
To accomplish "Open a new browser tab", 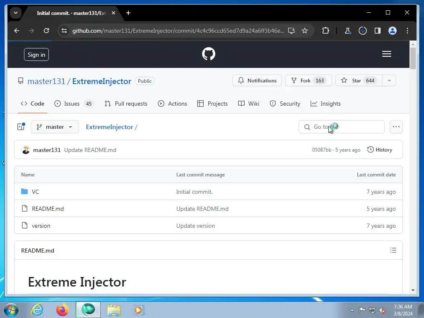I will point(128,13).
